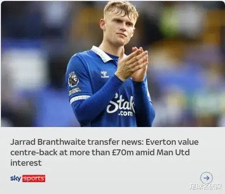Click the red "sports" box in the logo
The image size is (225, 194).
tap(34, 179)
